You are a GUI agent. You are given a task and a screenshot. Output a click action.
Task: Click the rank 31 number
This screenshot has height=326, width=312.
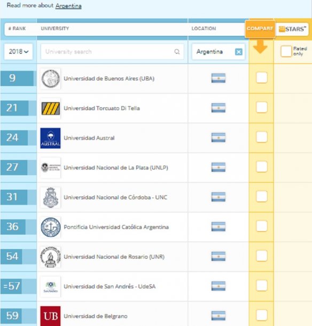12,197
